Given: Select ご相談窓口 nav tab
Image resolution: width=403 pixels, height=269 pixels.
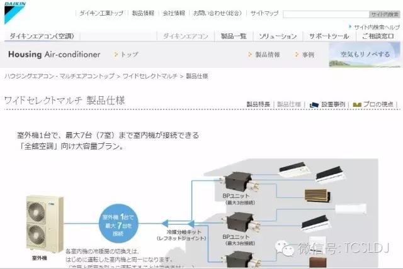Looking at the screenshot, I should 378,36.
